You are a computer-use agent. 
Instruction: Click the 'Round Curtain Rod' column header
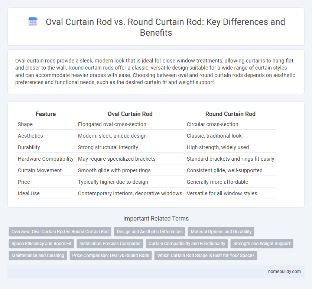pyautogui.click(x=230, y=114)
